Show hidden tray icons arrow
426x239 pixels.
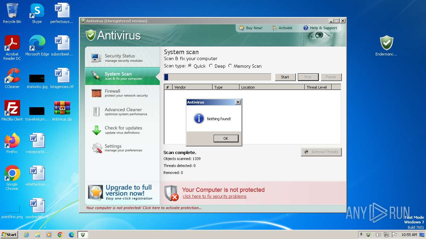click(x=361, y=235)
